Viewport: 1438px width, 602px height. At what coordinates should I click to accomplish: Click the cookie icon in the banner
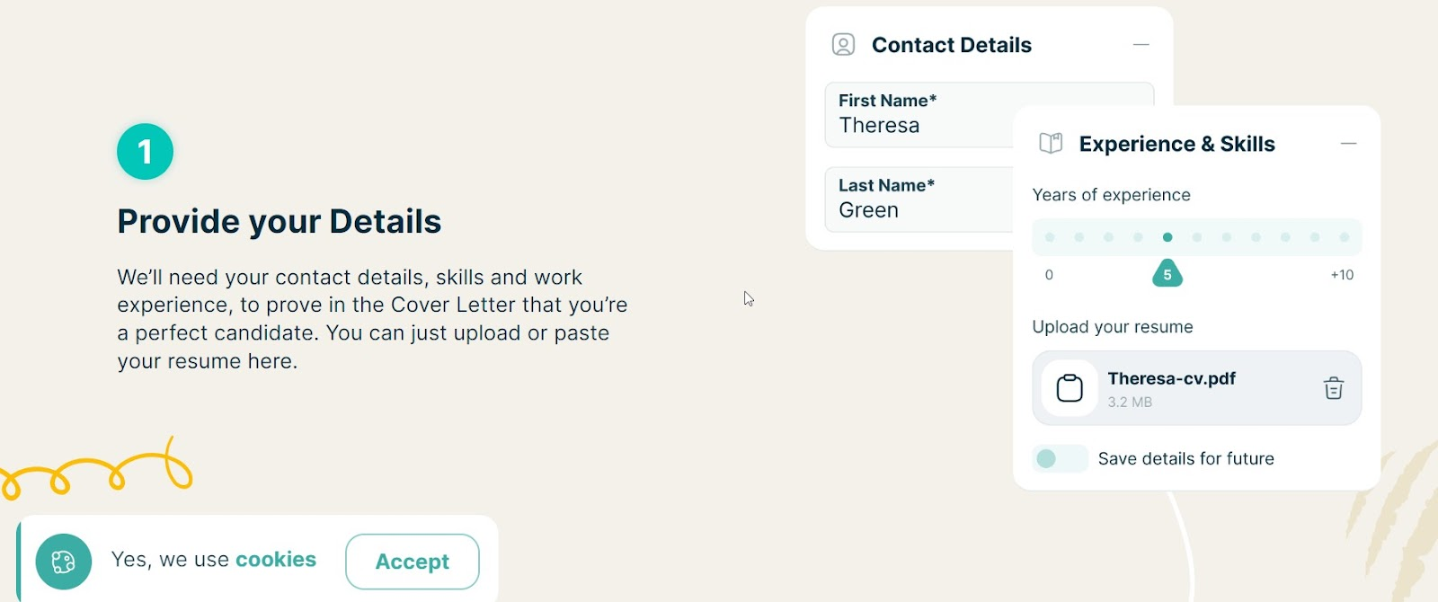coord(64,562)
